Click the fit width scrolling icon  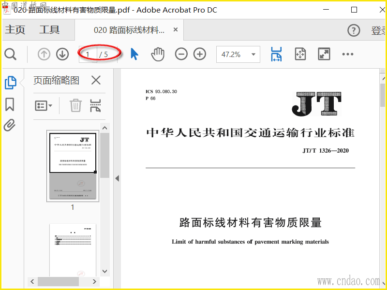click(x=276, y=54)
